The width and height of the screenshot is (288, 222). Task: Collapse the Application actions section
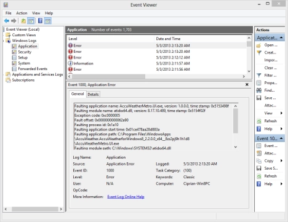281,38
